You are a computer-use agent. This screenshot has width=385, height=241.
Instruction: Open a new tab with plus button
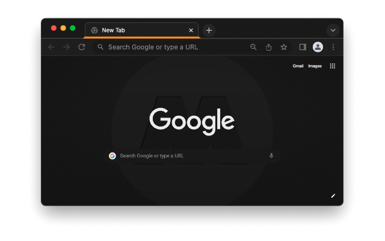click(209, 30)
